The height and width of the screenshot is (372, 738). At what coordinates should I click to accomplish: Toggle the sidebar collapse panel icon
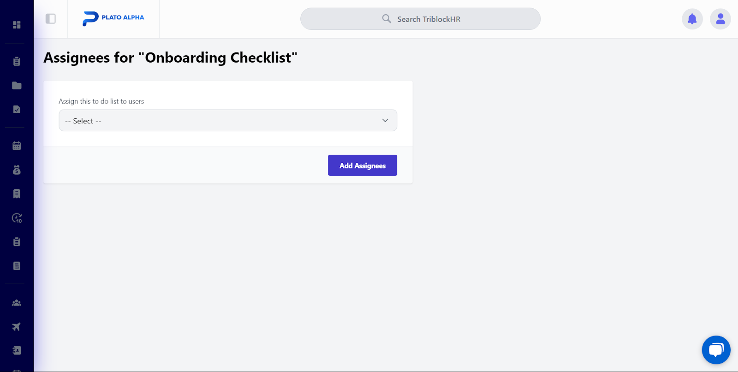(51, 19)
